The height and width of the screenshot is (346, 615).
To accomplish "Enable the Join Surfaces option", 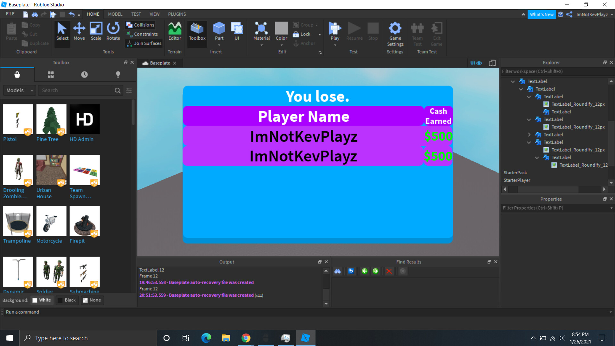I will [144, 44].
